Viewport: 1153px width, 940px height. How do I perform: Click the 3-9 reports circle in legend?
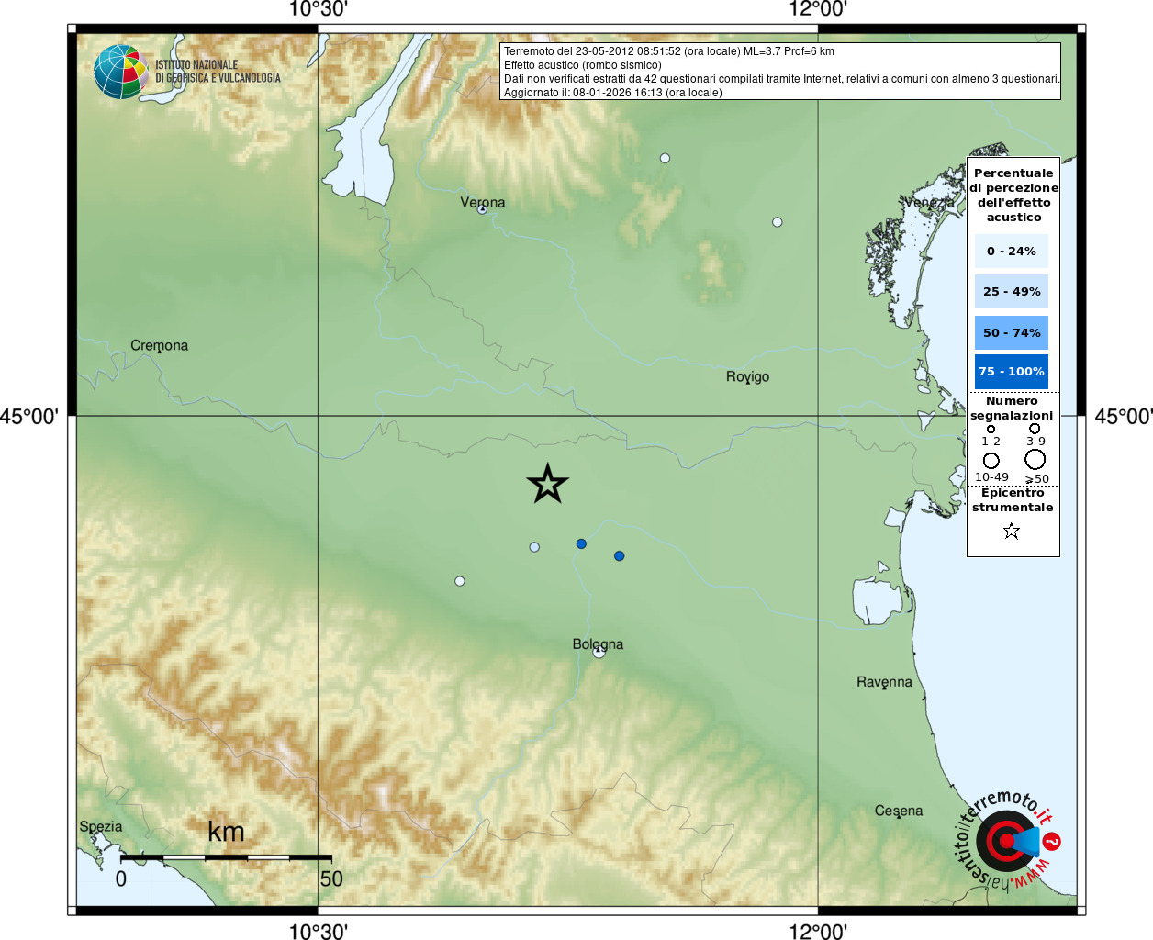pyautogui.click(x=1035, y=429)
